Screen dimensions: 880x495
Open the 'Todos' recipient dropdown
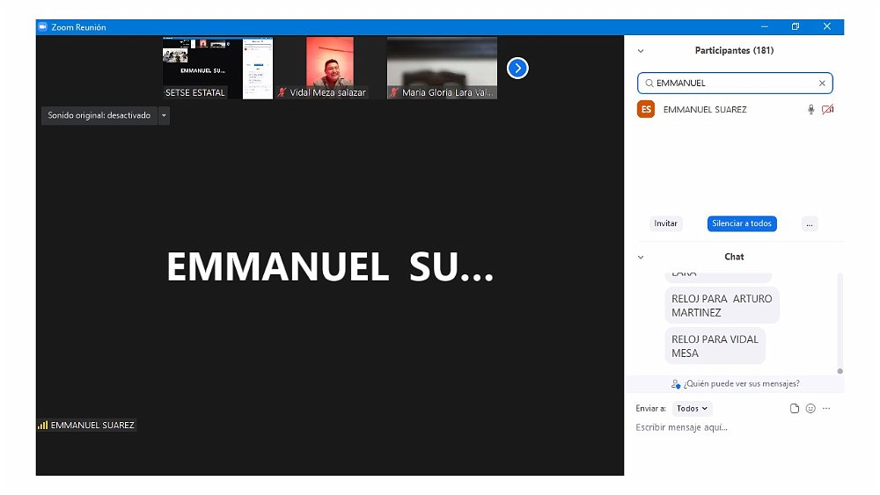[x=692, y=409]
